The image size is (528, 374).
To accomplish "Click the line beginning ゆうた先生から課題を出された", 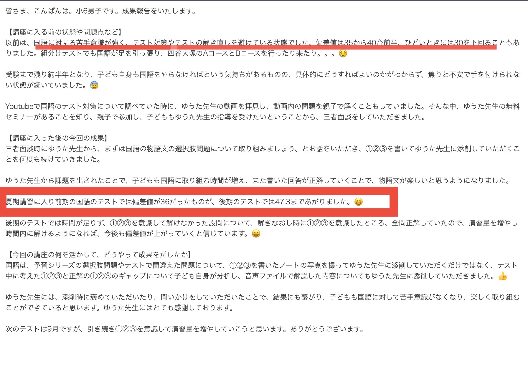I will click(x=258, y=181).
